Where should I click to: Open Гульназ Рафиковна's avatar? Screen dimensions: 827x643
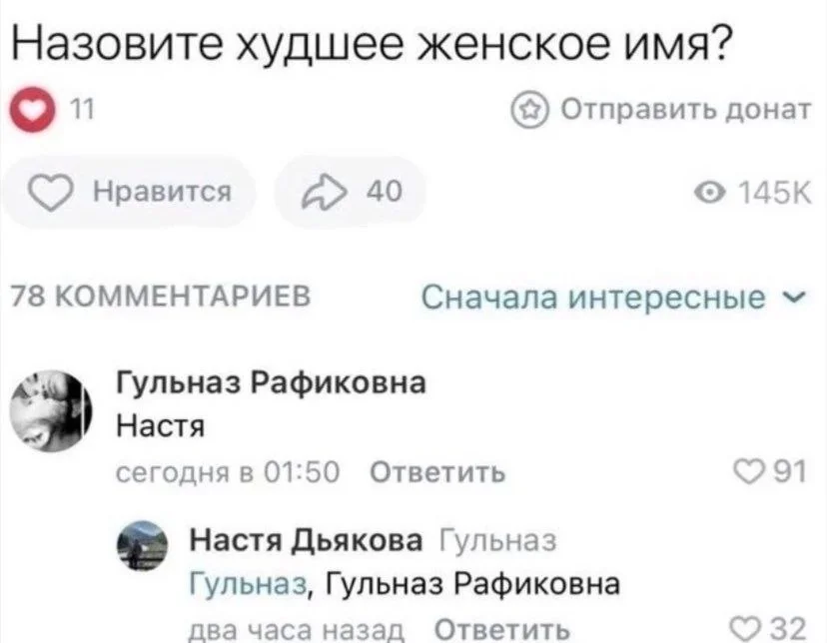tap(52, 410)
